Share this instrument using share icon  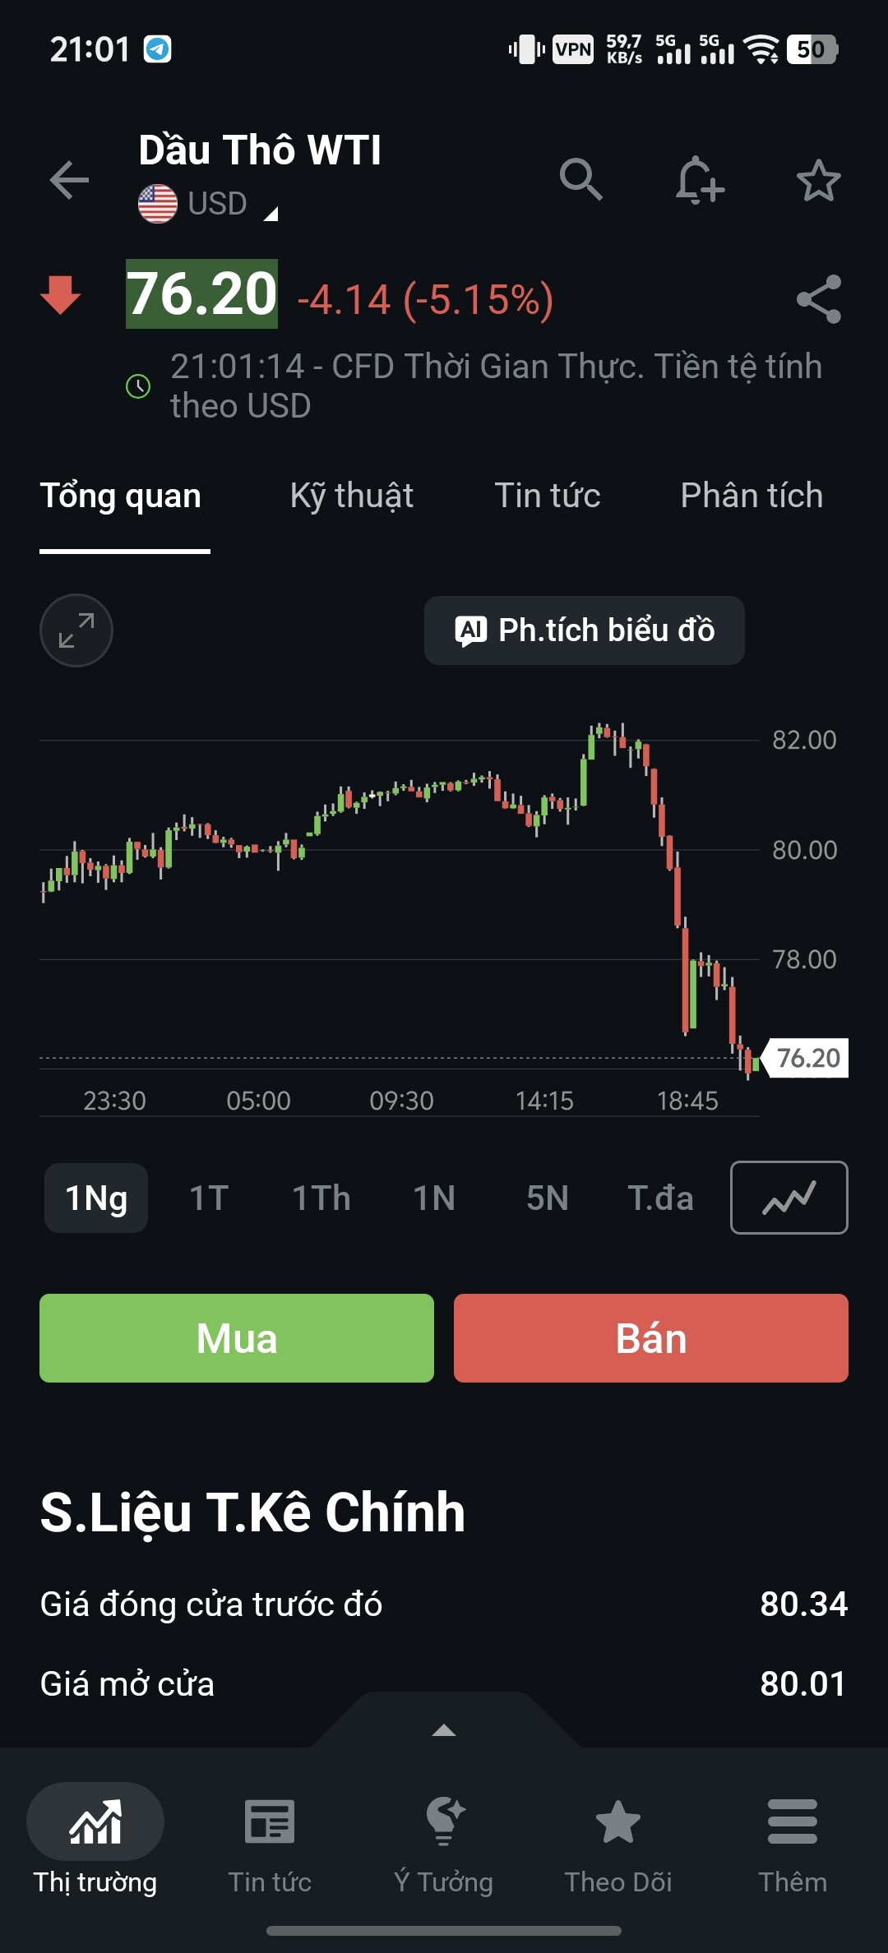[x=819, y=299]
